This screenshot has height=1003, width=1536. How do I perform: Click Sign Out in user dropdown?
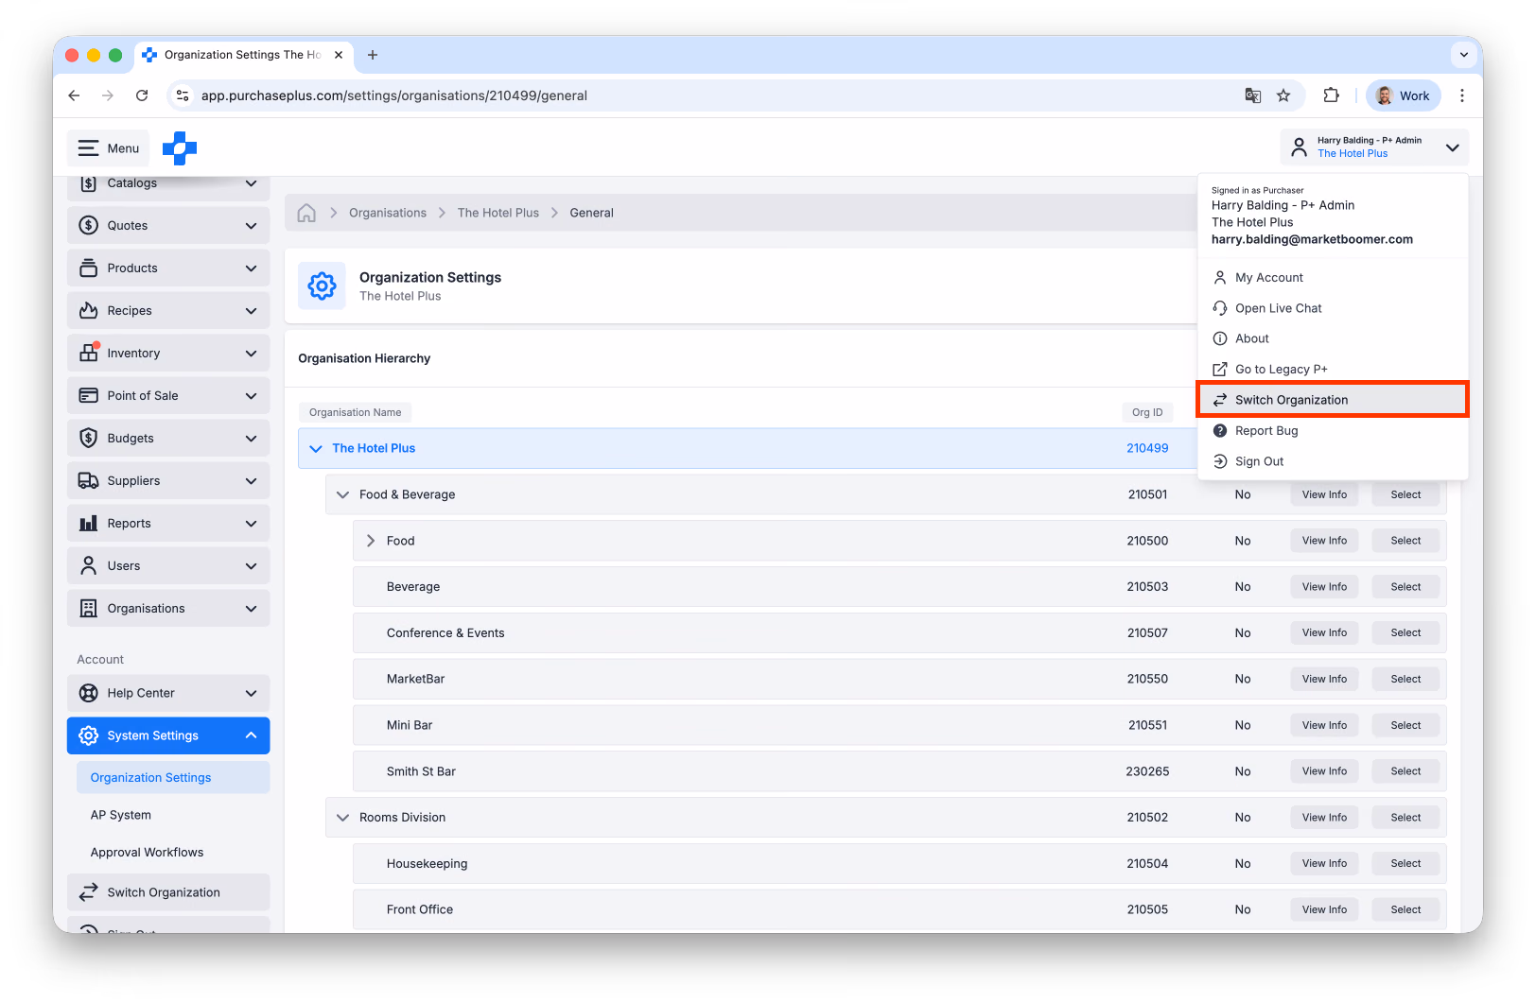tap(1333, 461)
